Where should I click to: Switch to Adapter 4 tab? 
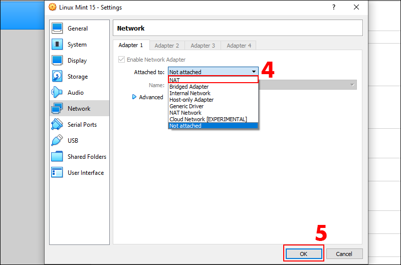239,46
